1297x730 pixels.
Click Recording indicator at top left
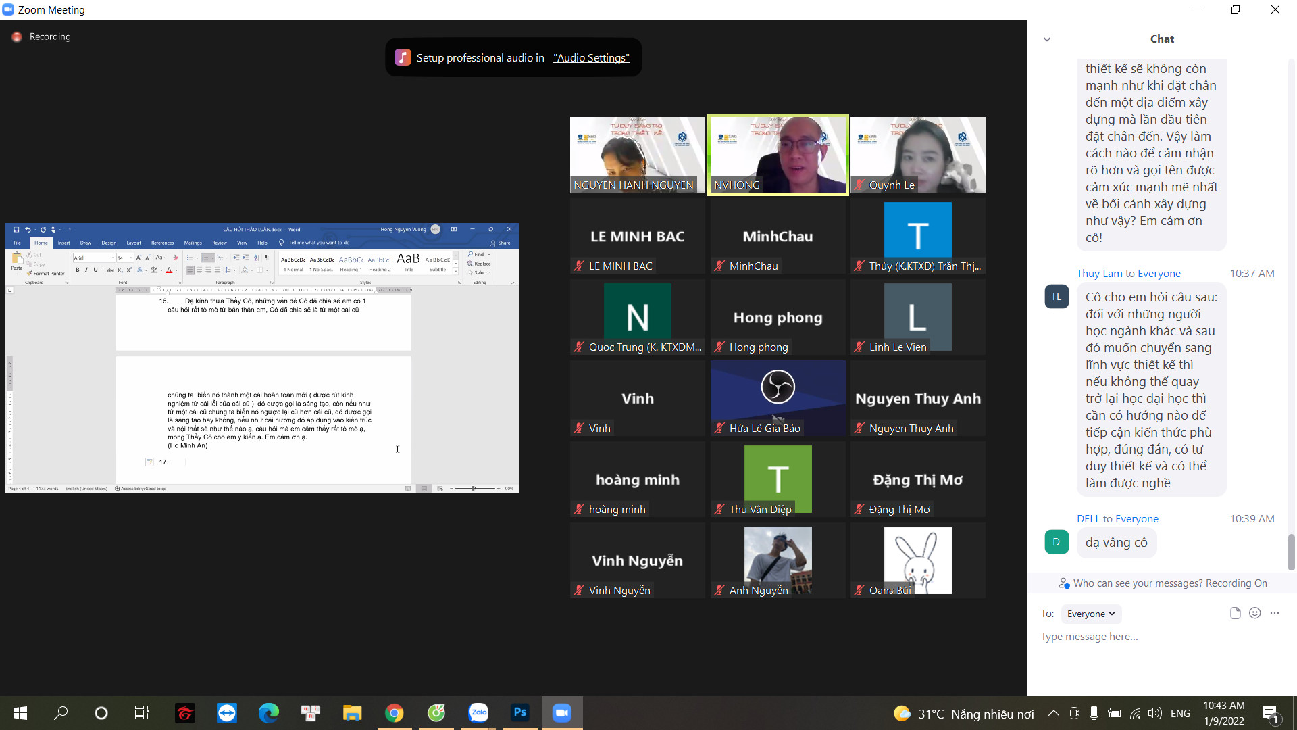click(42, 36)
